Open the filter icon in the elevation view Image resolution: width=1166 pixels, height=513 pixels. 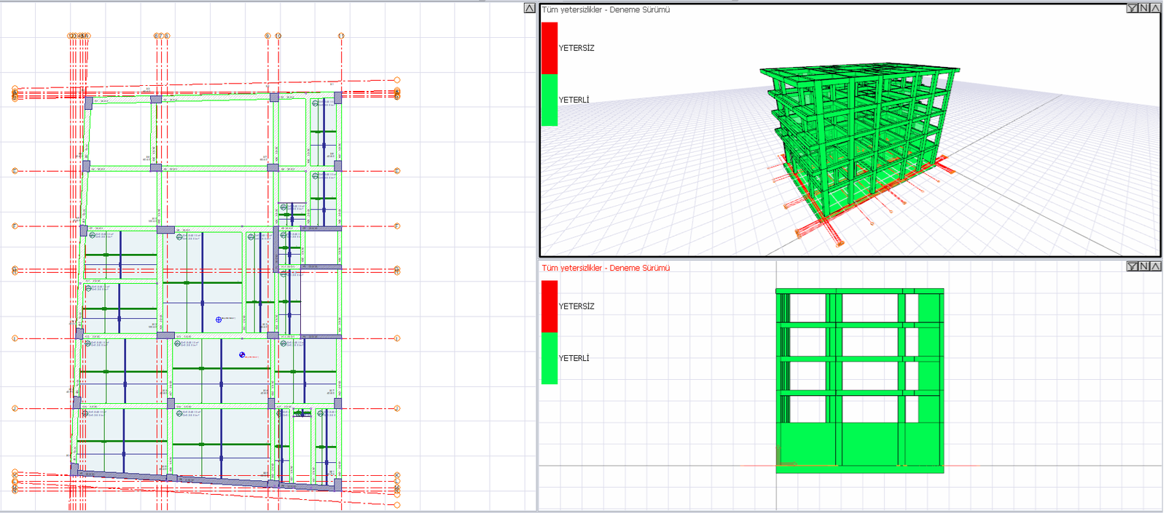coord(1132,266)
